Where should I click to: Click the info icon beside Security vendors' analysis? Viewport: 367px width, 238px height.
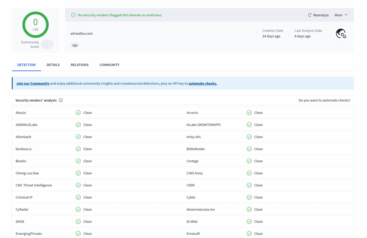[x=61, y=100]
